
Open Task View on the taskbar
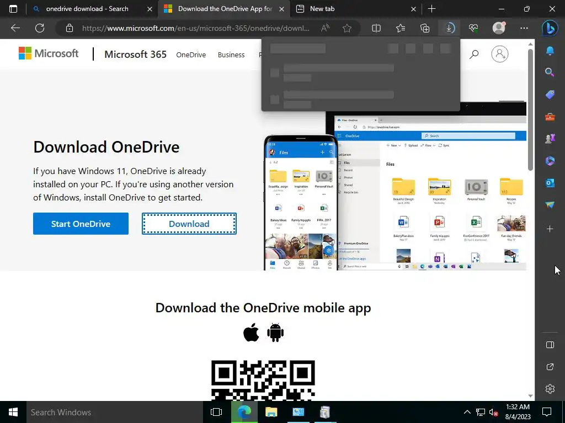[x=216, y=412]
